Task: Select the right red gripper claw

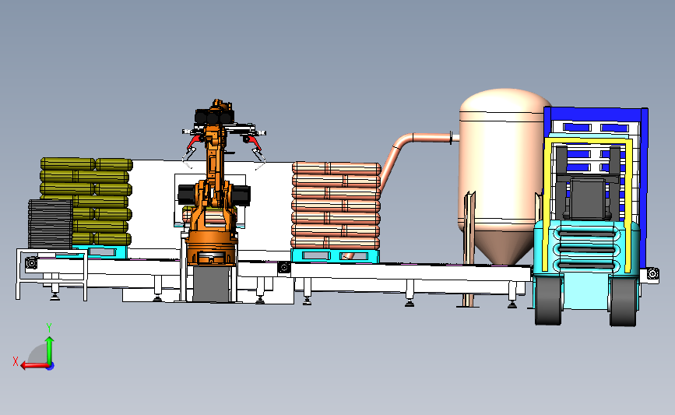Action: coord(253,142)
